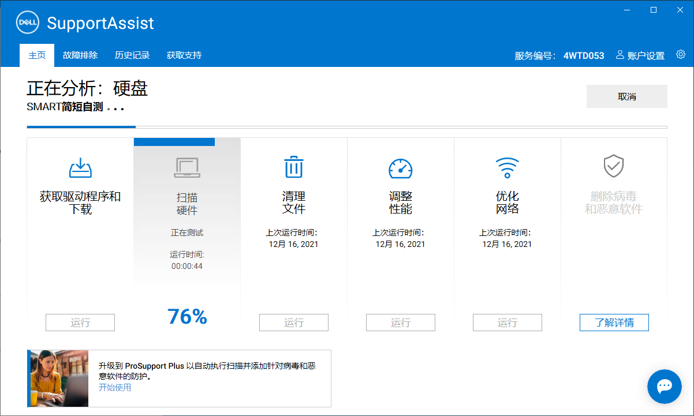The width and height of the screenshot is (694, 416).
Task: Minimize the SupportAssist window
Action: tap(627, 10)
